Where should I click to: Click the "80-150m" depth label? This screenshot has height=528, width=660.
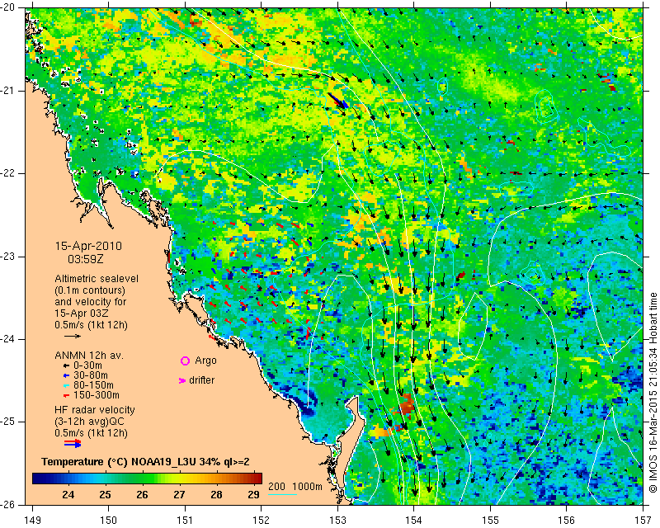click(93, 385)
